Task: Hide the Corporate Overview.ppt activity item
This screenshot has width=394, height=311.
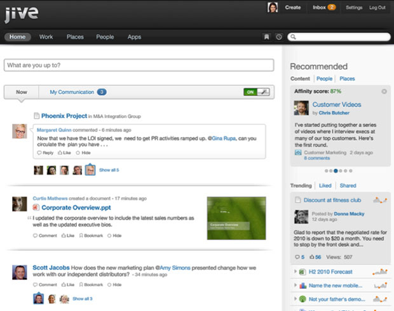Action: click(x=116, y=235)
